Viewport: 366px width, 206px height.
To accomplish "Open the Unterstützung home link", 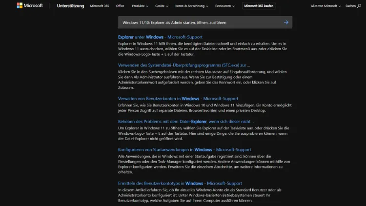I will [x=70, y=6].
